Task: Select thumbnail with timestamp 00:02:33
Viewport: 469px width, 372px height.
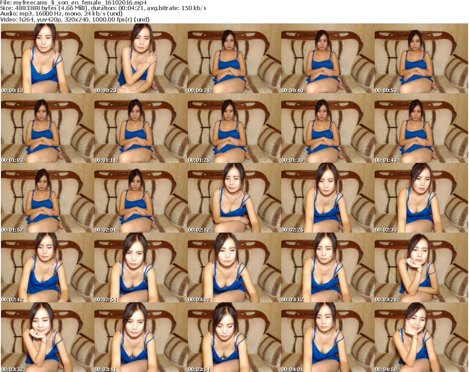Action: pyautogui.click(x=421, y=198)
